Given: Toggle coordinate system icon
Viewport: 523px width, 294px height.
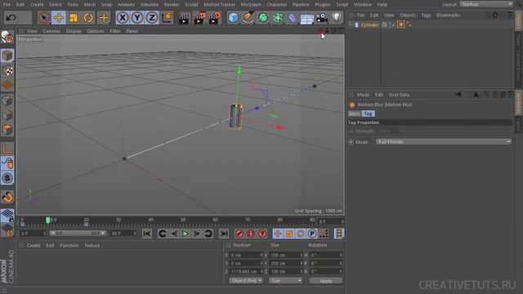Looking at the screenshot, I should pyautogui.click(x=167, y=17).
